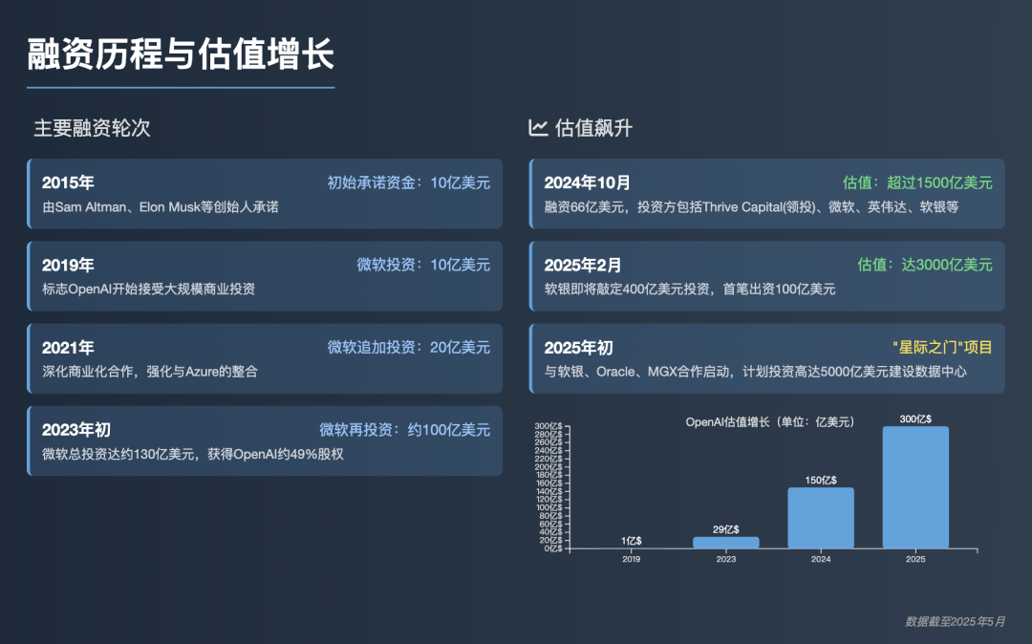
Task: Click the 2023年初 heading
Action: pos(76,430)
